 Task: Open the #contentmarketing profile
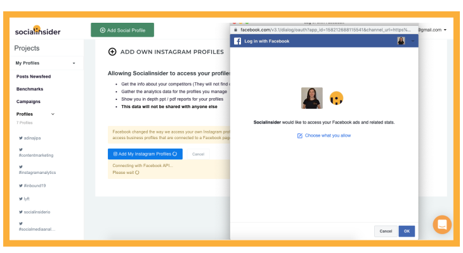point(36,155)
